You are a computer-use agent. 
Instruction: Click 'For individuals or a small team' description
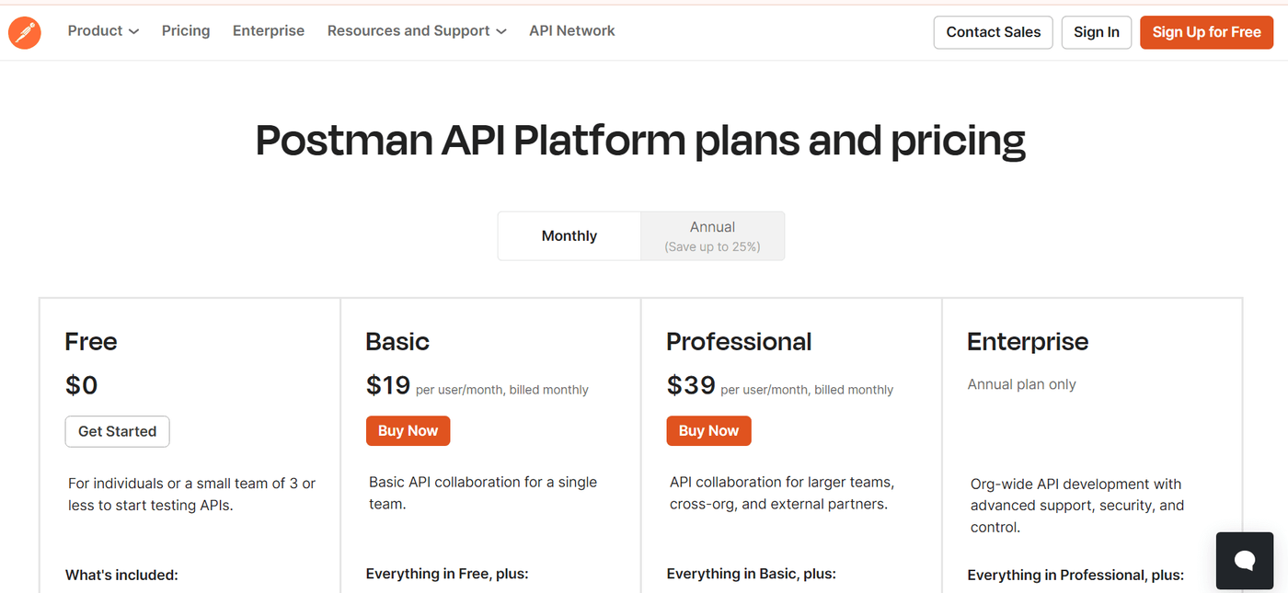coord(191,495)
